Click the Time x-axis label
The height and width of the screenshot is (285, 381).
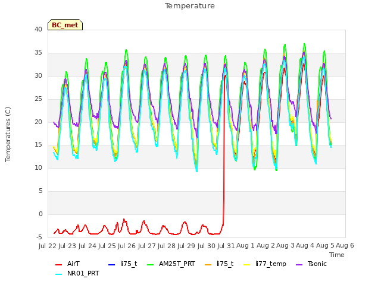tap(337, 255)
